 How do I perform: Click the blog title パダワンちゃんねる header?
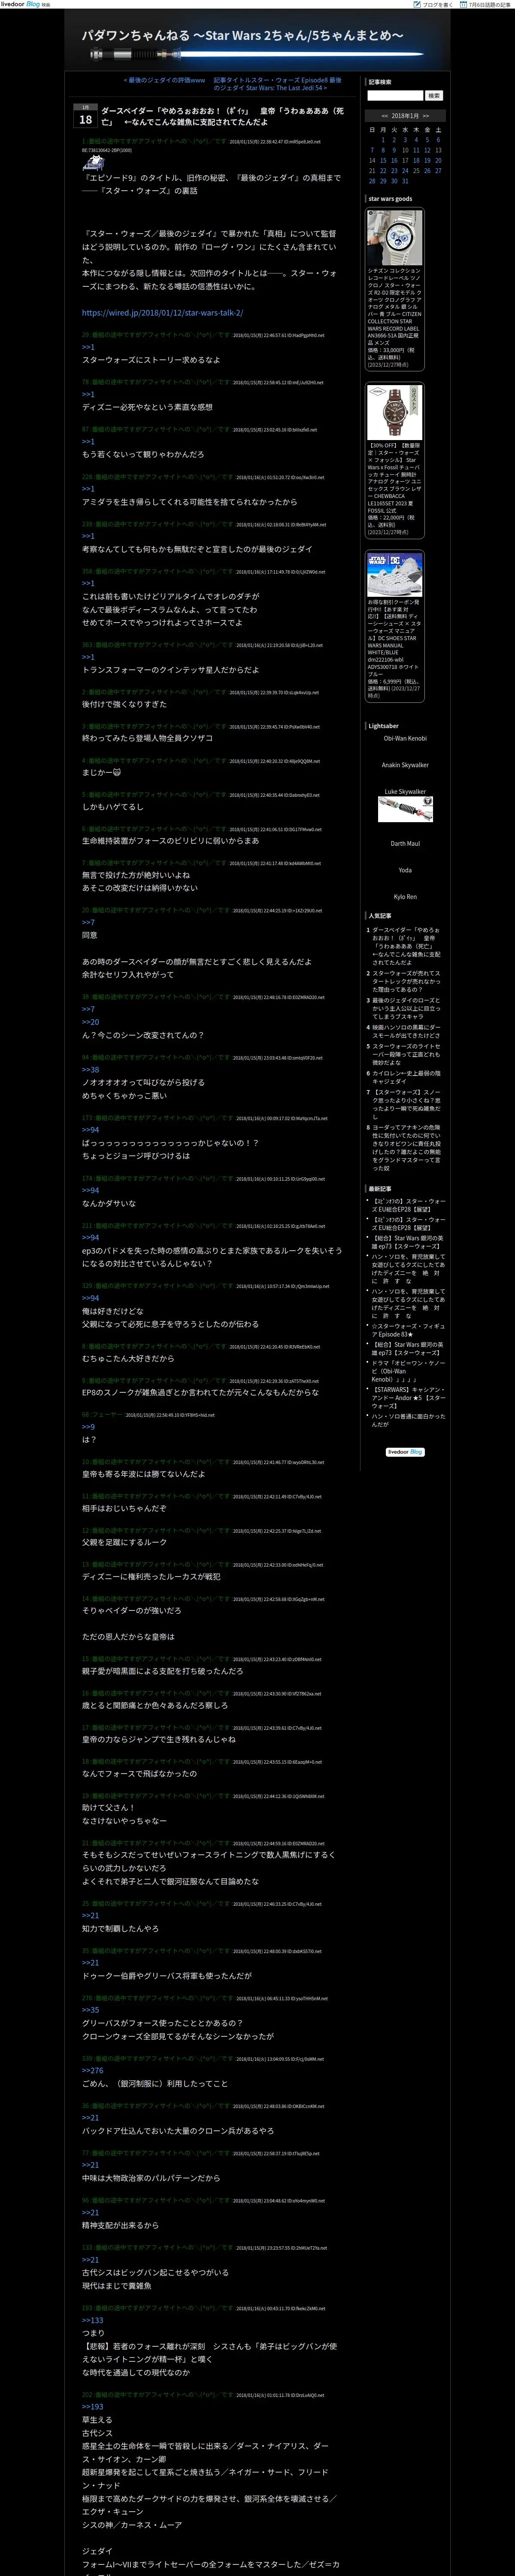point(243,36)
